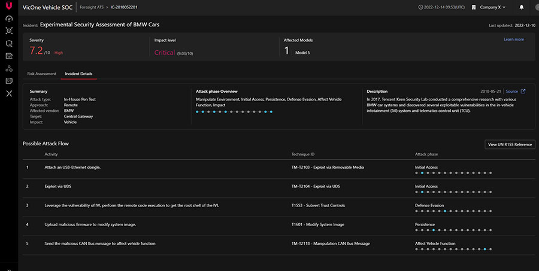This screenshot has width=539, height=271.
Task: Click the Learn more link
Action: point(514,39)
